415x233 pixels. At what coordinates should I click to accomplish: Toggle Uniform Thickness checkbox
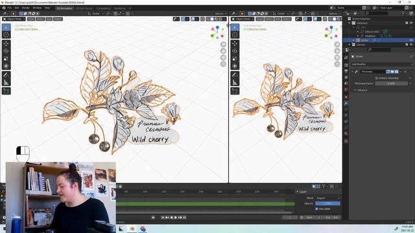(376, 78)
